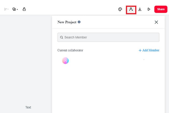Click the add collaborator person icon
Screen dimensions: 169x113
click(131, 9)
